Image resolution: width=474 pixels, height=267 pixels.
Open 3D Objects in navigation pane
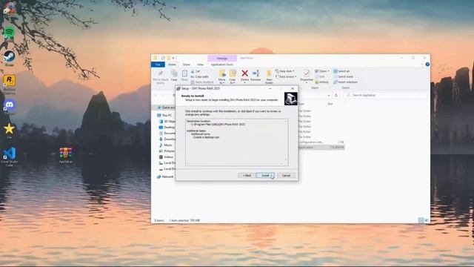[167, 122]
